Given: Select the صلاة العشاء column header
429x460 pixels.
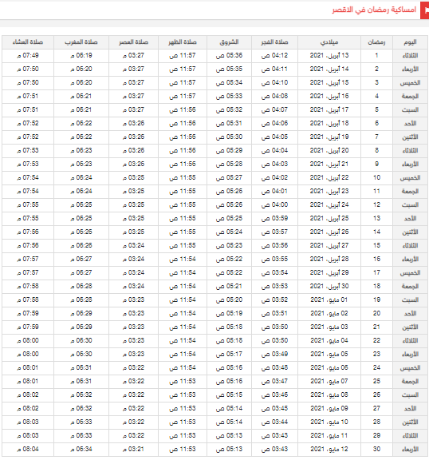Looking at the screenshot, I should point(28,42).
